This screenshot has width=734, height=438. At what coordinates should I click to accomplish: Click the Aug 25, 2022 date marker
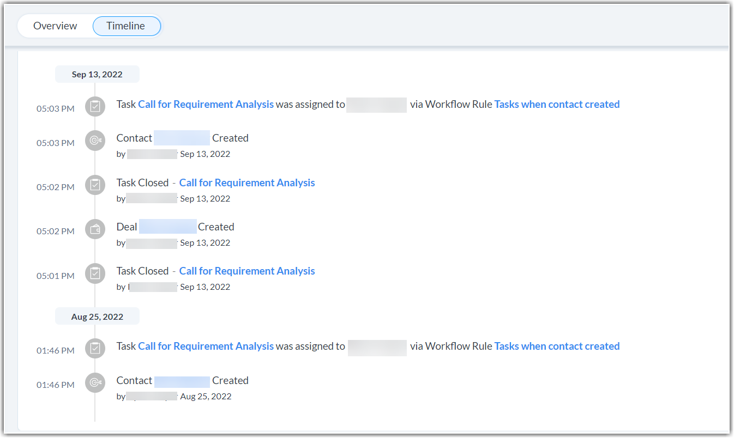coord(97,317)
